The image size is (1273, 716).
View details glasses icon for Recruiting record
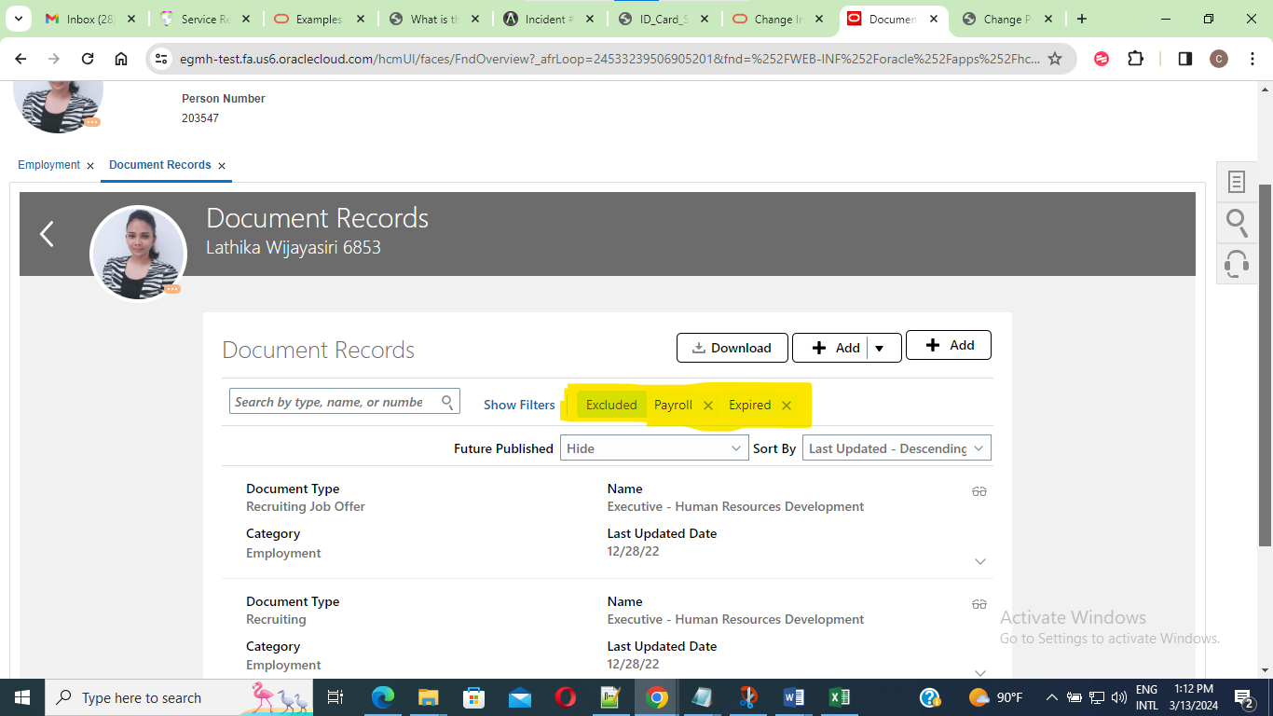(x=979, y=604)
